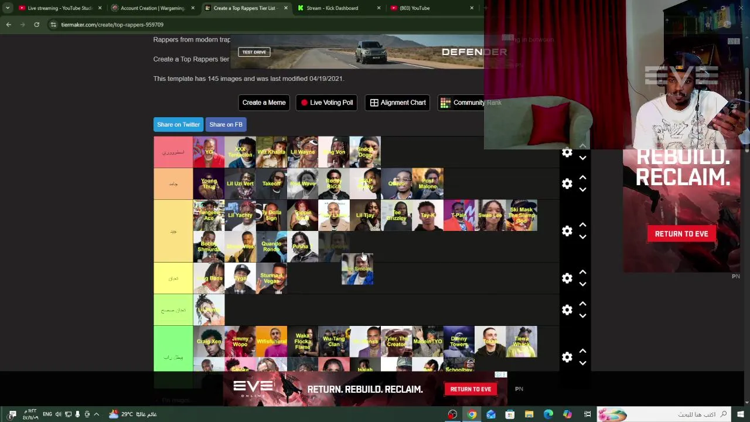Click RETURN TO EVE in sidebar ad

pos(681,234)
